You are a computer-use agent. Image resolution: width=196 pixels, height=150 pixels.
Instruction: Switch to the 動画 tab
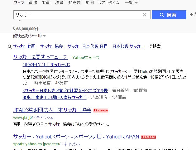(46, 2)
